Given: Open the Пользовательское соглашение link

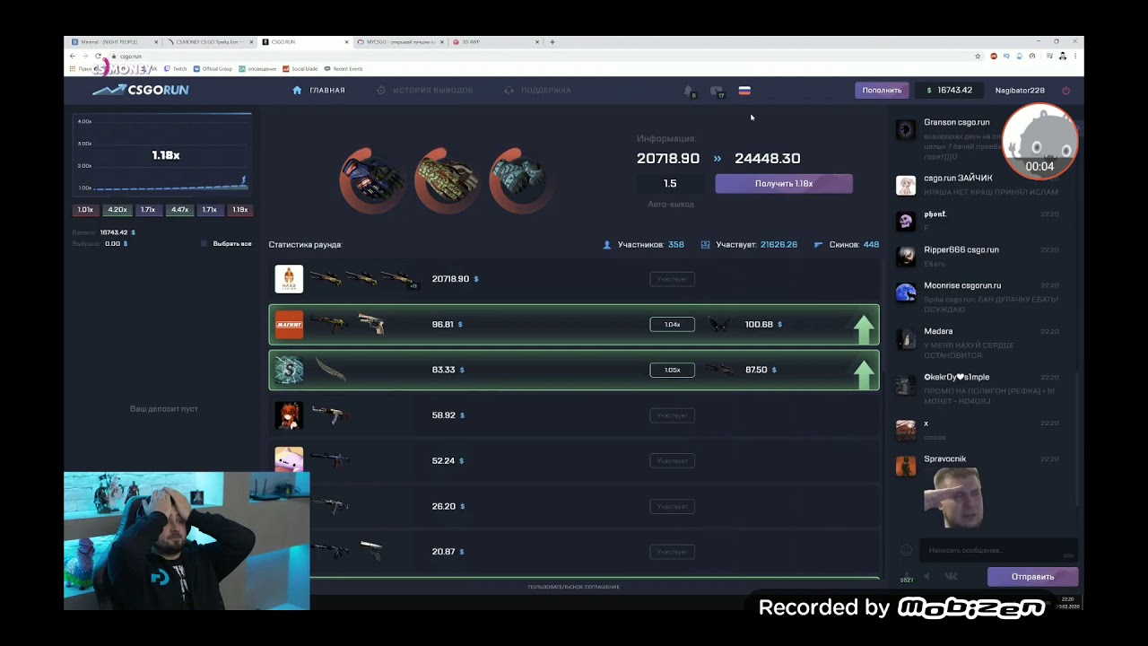Looking at the screenshot, I should tap(574, 587).
